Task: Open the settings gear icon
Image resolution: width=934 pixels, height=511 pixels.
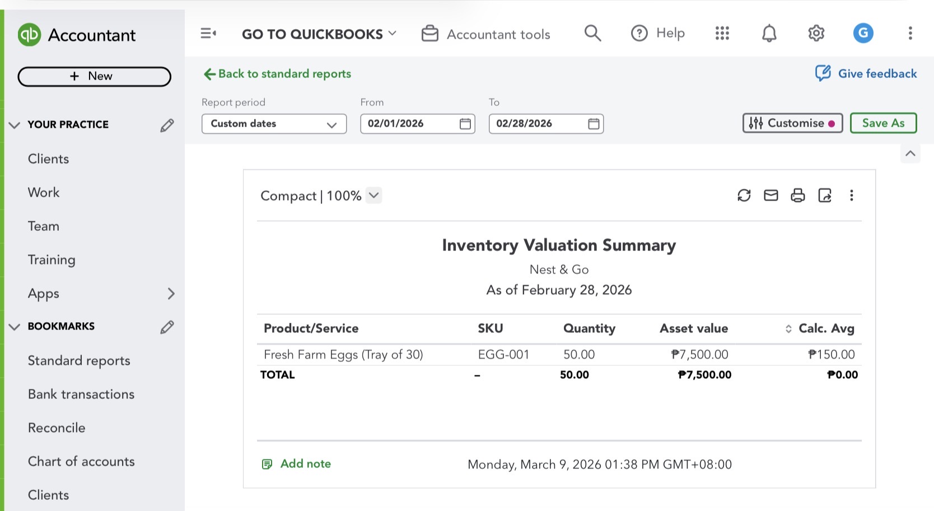Action: coord(816,34)
